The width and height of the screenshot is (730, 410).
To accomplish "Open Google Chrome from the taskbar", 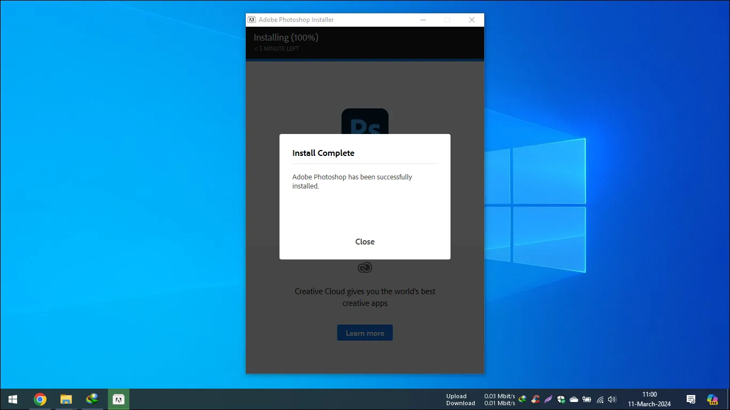I will (x=40, y=399).
